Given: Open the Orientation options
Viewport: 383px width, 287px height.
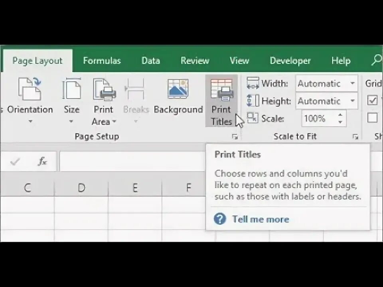Looking at the screenshot, I should click(x=30, y=100).
